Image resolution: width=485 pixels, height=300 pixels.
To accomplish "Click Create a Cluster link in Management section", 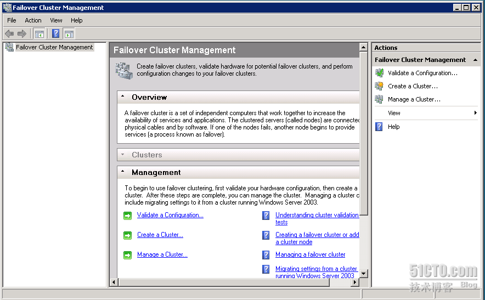I will point(160,235).
